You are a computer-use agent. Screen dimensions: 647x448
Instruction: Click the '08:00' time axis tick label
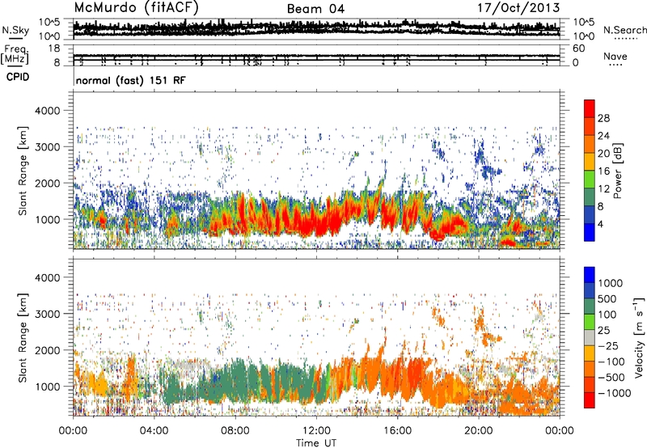(235, 431)
